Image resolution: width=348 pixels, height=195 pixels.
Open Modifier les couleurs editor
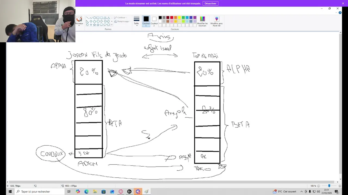click(203, 21)
